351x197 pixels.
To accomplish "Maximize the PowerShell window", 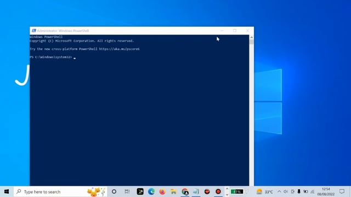I will click(235, 31).
